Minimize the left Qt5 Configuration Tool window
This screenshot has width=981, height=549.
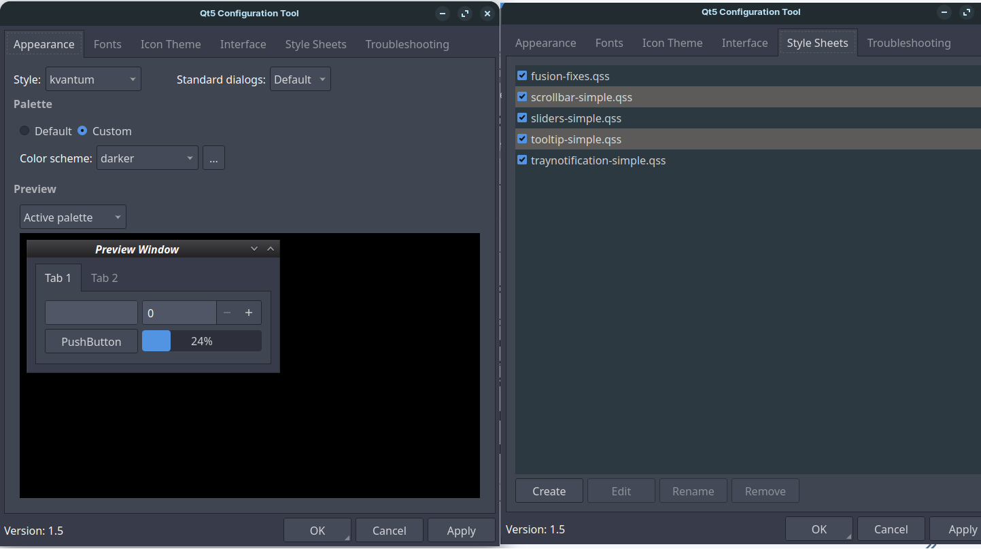(x=443, y=14)
